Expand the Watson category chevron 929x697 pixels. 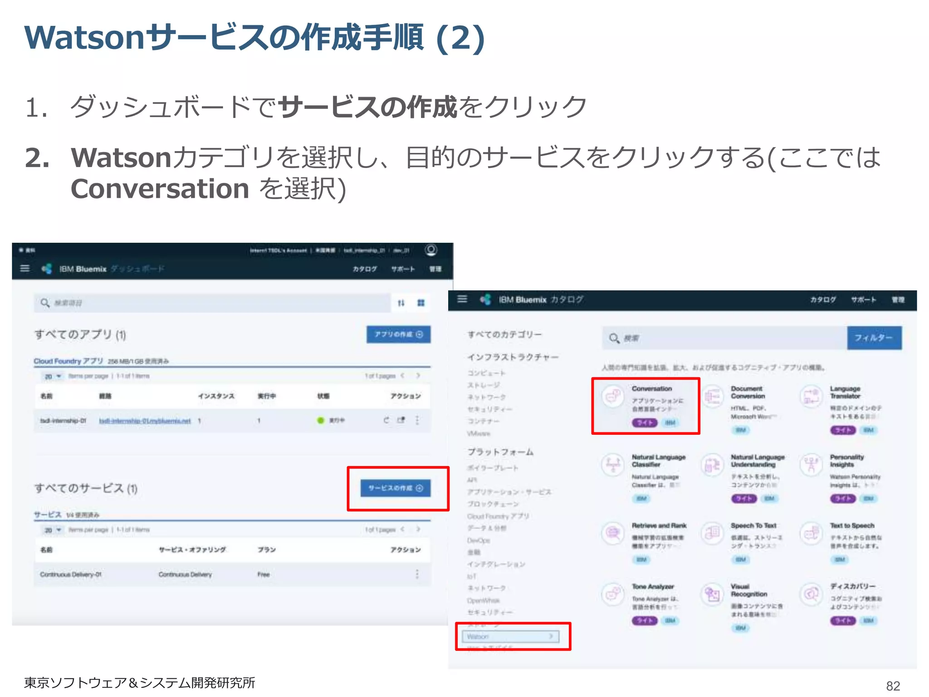click(551, 636)
